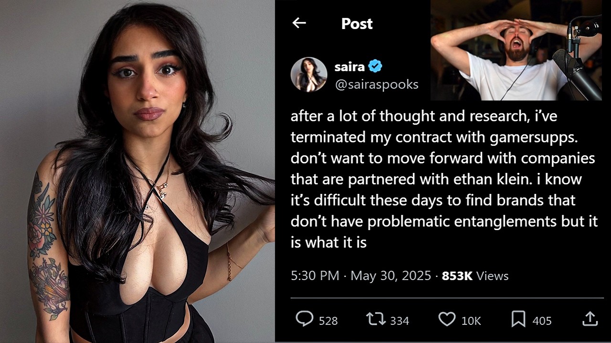Bookmark the post with the bookmark icon

(x=518, y=319)
